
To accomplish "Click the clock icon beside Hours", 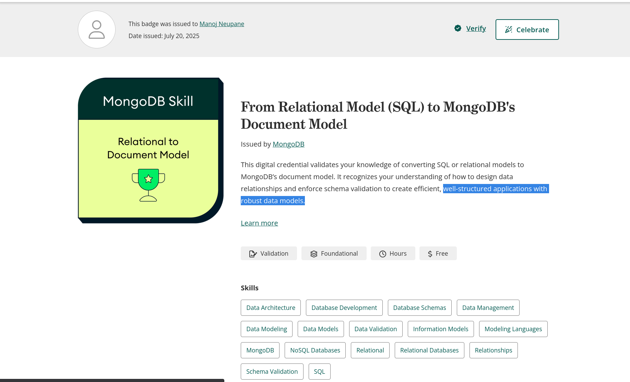I will (x=383, y=254).
